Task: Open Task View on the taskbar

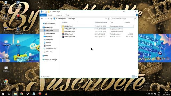Action: click(9, 94)
